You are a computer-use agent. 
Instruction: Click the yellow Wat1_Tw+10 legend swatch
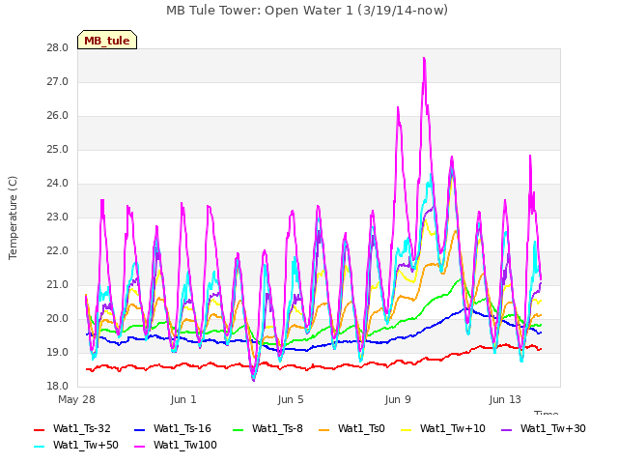(x=406, y=429)
